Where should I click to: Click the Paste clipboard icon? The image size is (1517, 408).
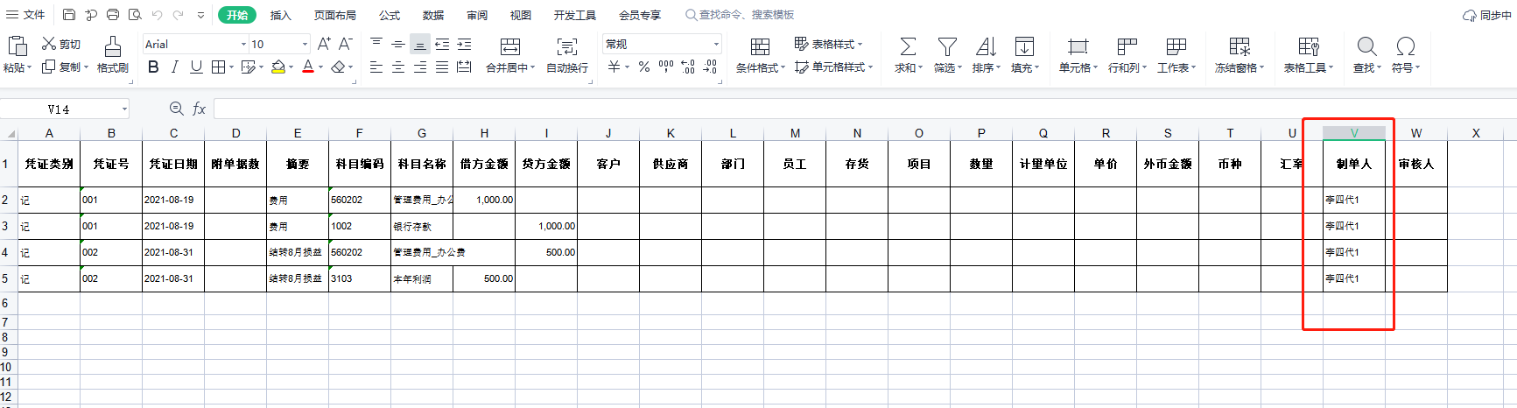[17, 46]
